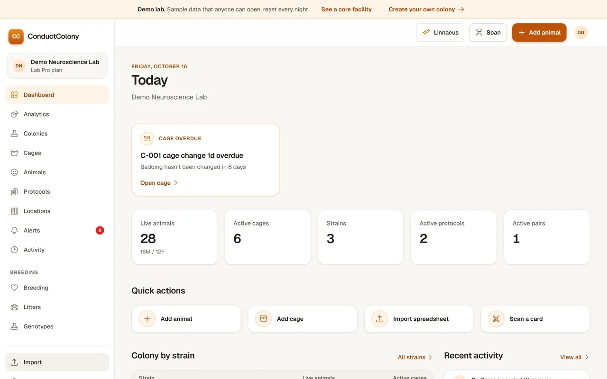Open the Linnaeus assistant button
The image size is (607, 379).
click(x=440, y=33)
